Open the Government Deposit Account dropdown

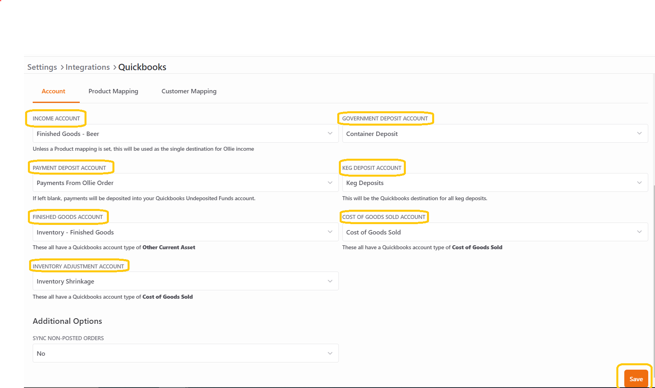pyautogui.click(x=495, y=134)
